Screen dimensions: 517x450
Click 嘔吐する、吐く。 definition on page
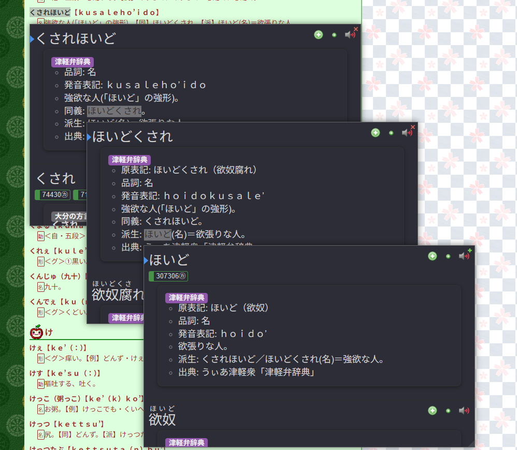(x=70, y=384)
